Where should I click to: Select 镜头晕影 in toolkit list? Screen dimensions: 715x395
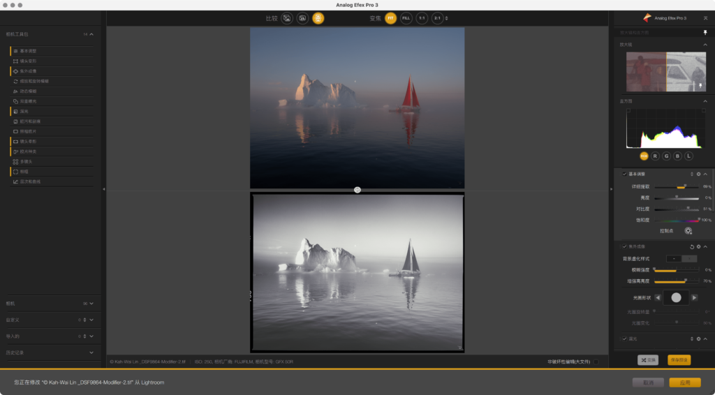(52, 141)
